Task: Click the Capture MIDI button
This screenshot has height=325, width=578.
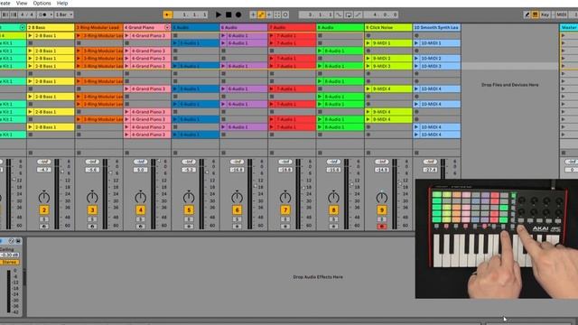Action: tap(277, 14)
